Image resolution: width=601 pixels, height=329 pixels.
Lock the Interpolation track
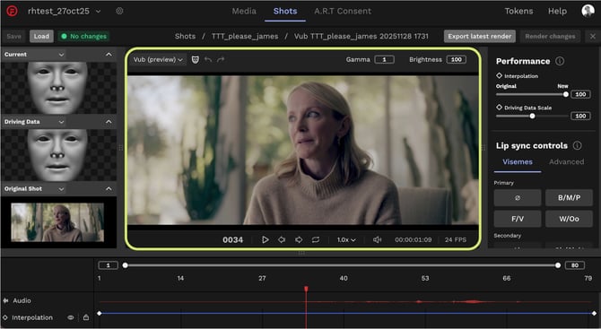(x=86, y=317)
